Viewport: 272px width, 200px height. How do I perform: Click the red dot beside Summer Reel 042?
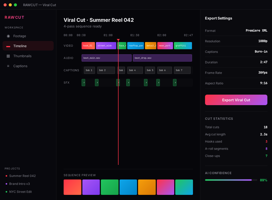click(6, 176)
